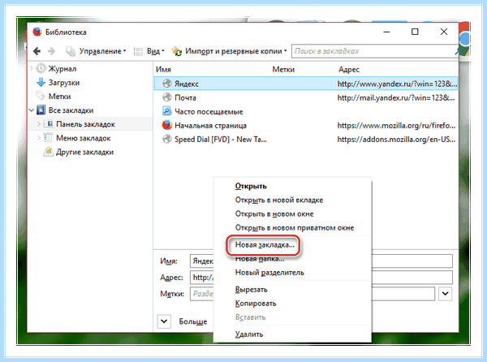
Task: Choose Открыть в новом окне
Action: [274, 214]
